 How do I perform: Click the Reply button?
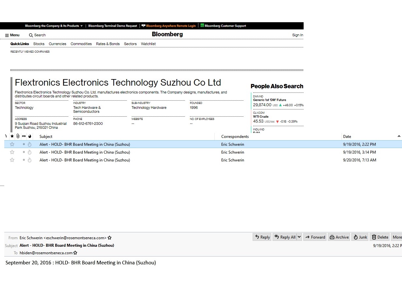click(x=262, y=237)
